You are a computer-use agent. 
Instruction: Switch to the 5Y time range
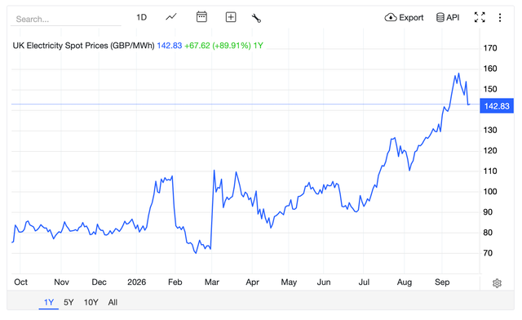point(69,302)
